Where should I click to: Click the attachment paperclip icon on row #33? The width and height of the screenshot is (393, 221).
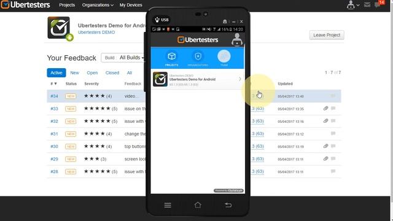click(x=325, y=108)
